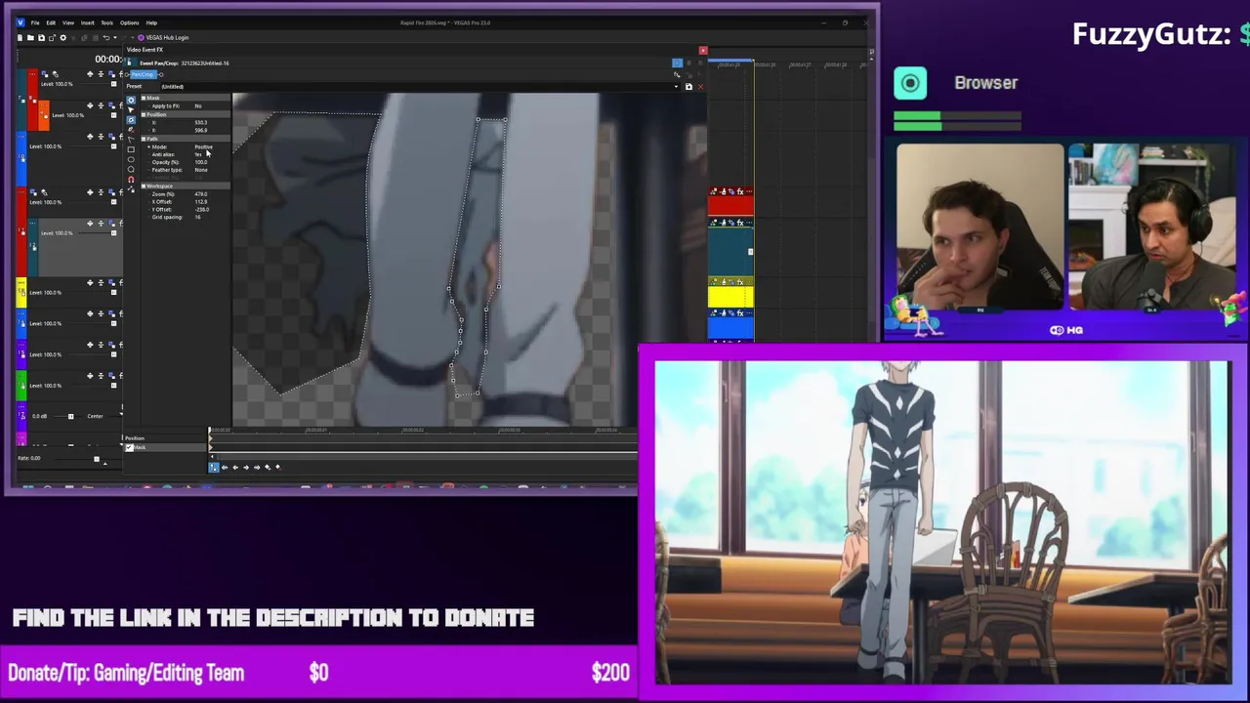Select the Pan/Crop chip in the FX chain
Image resolution: width=1250 pixels, height=703 pixels.
(144, 74)
